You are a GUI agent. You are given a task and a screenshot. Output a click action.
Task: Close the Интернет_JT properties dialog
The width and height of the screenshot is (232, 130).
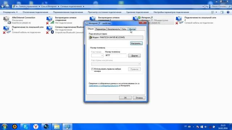tap(143, 22)
